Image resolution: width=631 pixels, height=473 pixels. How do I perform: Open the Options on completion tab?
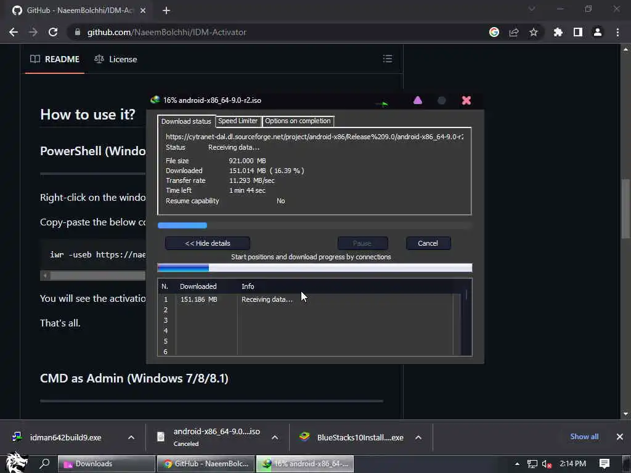coord(298,121)
